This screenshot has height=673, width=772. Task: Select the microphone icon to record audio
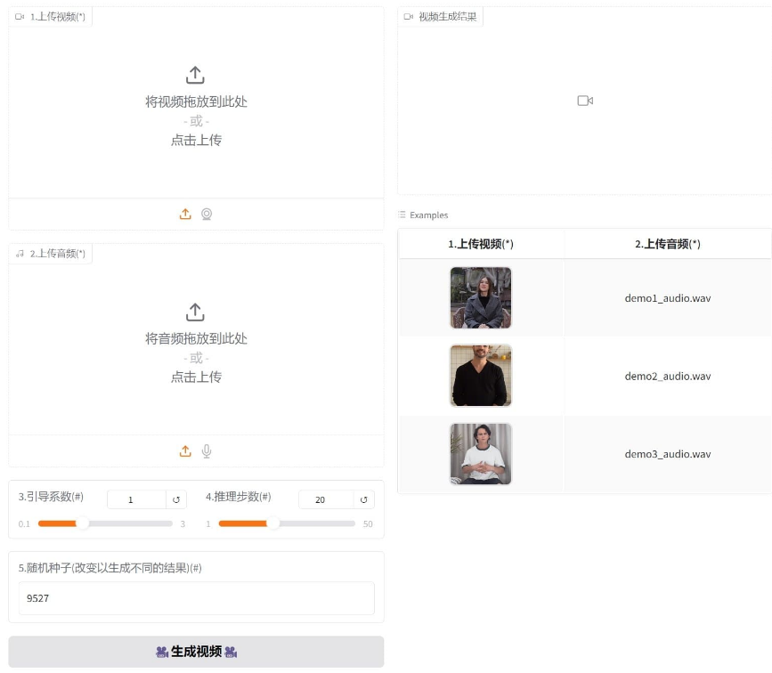coord(206,450)
